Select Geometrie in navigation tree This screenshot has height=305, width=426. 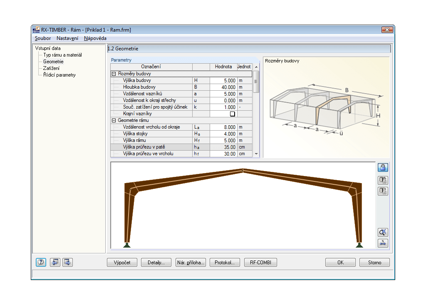coord(53,62)
